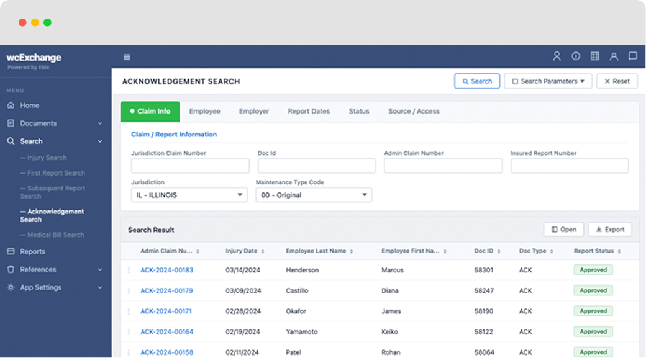Toggle the hamburger menu icon
The image size is (646, 358).
[x=127, y=57]
